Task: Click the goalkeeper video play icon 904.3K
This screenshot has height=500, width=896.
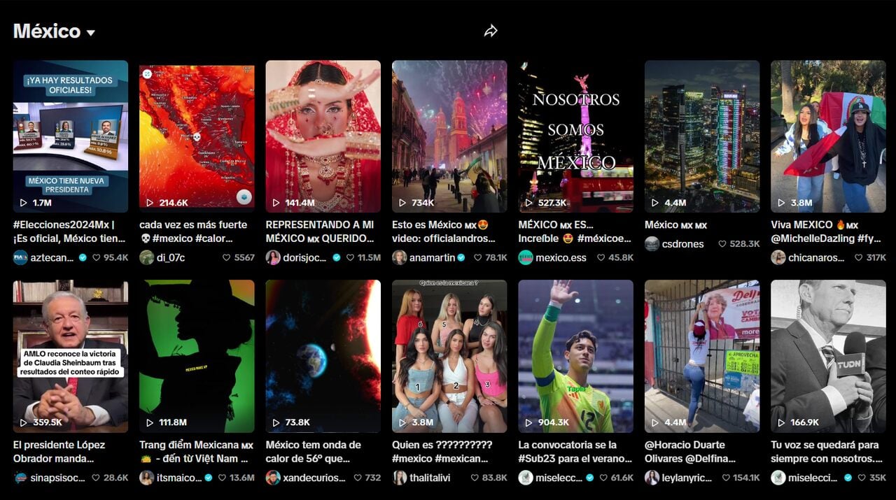Action: (x=528, y=422)
